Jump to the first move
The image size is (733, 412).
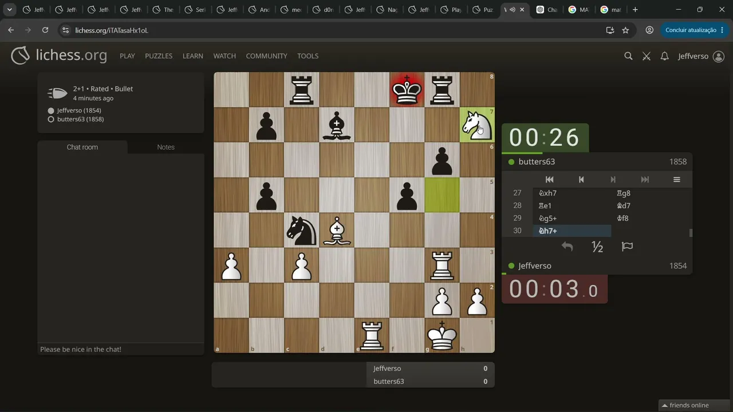click(x=549, y=180)
